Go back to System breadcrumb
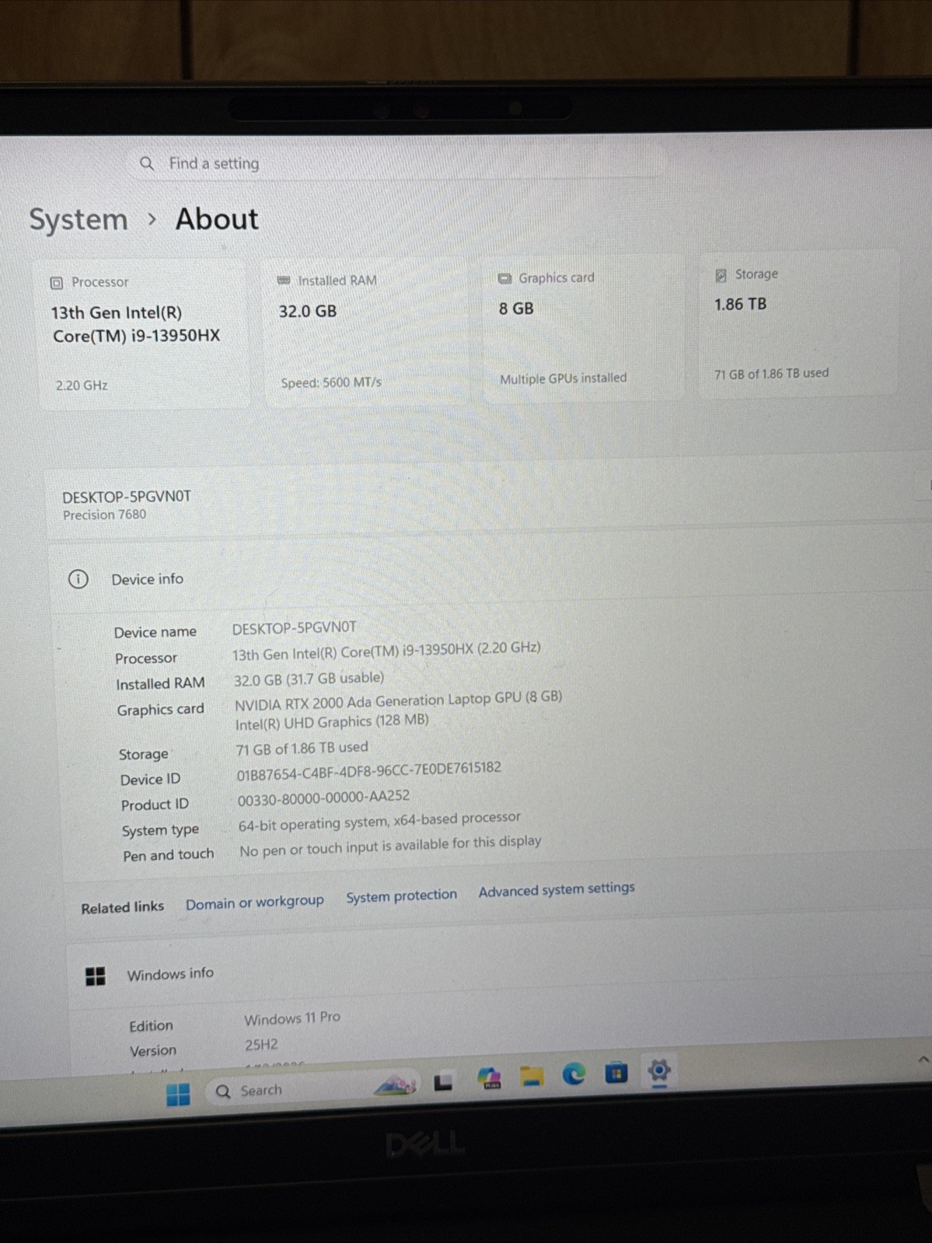This screenshot has height=1243, width=932. coord(79,220)
